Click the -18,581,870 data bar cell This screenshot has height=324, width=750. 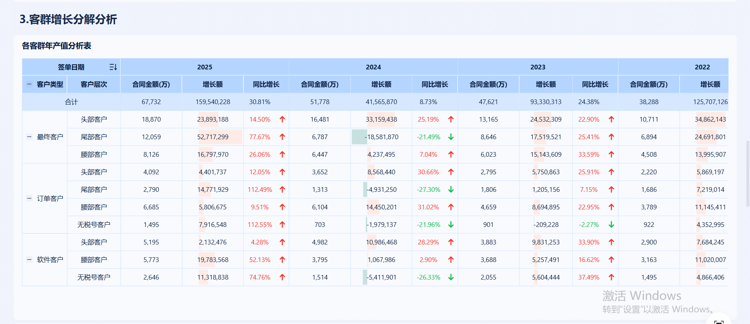(x=381, y=137)
